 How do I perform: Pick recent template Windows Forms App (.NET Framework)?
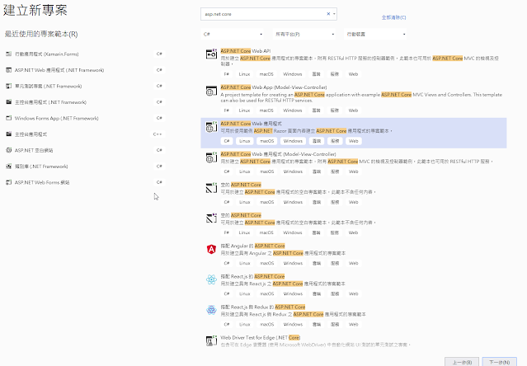point(56,118)
